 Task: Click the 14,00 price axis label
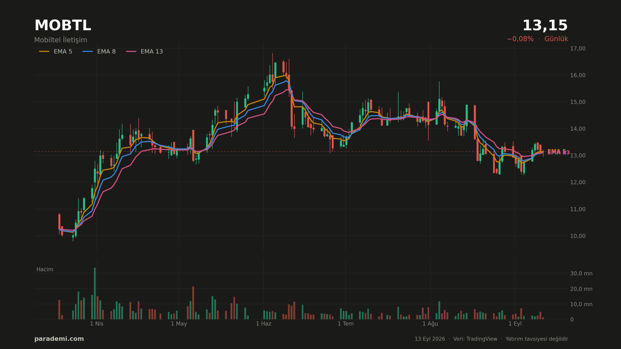click(578, 129)
